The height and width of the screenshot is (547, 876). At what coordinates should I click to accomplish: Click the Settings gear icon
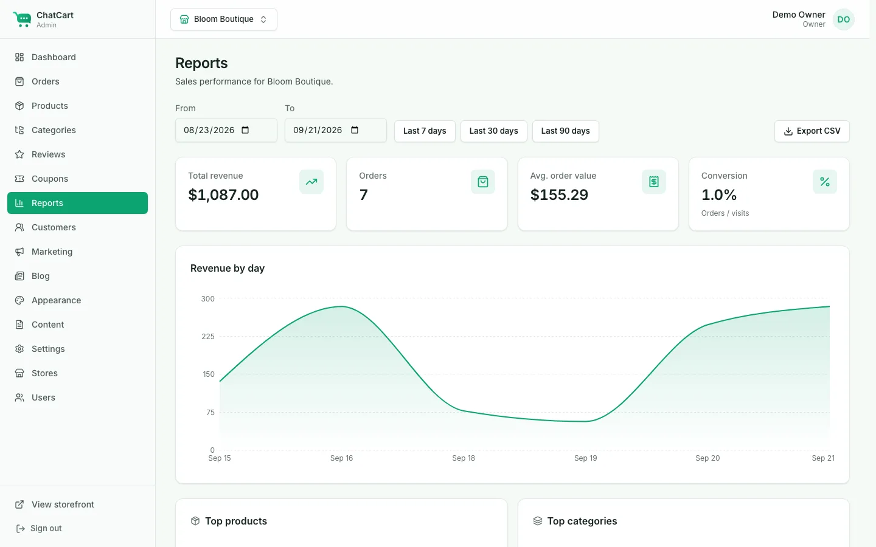(x=19, y=349)
